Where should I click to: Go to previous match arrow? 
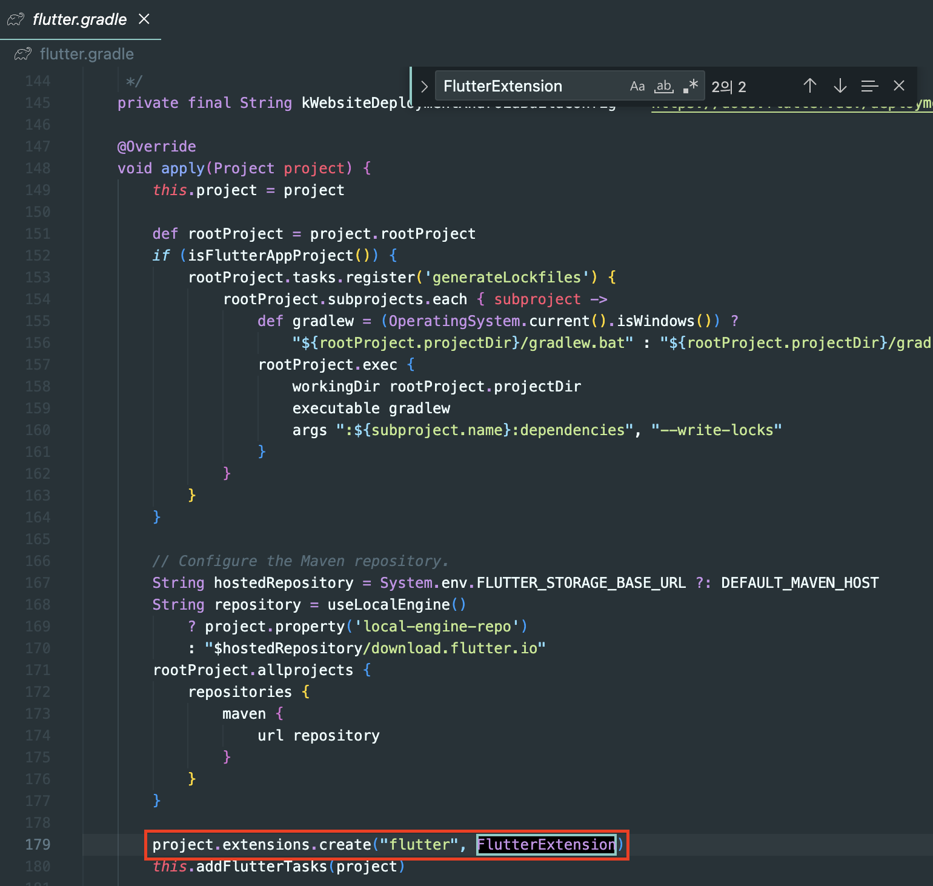[x=809, y=86]
